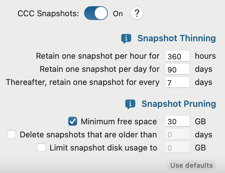The image size is (225, 173).
Task: Click the CCC Snapshots label
Action: point(48,14)
